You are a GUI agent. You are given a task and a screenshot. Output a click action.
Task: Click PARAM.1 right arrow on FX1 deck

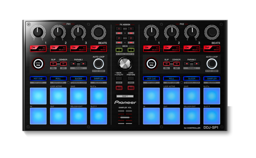(83, 64)
